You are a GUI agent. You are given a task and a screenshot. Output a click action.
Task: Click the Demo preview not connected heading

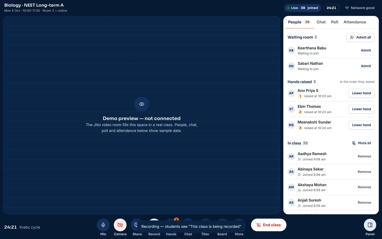[x=142, y=118]
